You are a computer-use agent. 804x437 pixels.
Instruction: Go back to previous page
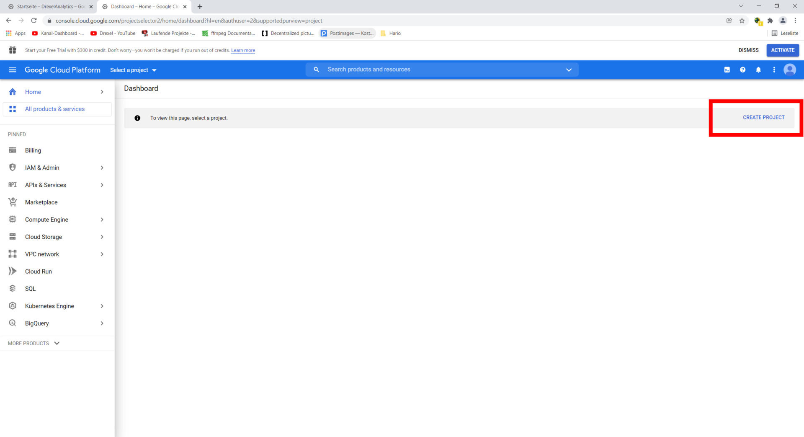(x=8, y=21)
